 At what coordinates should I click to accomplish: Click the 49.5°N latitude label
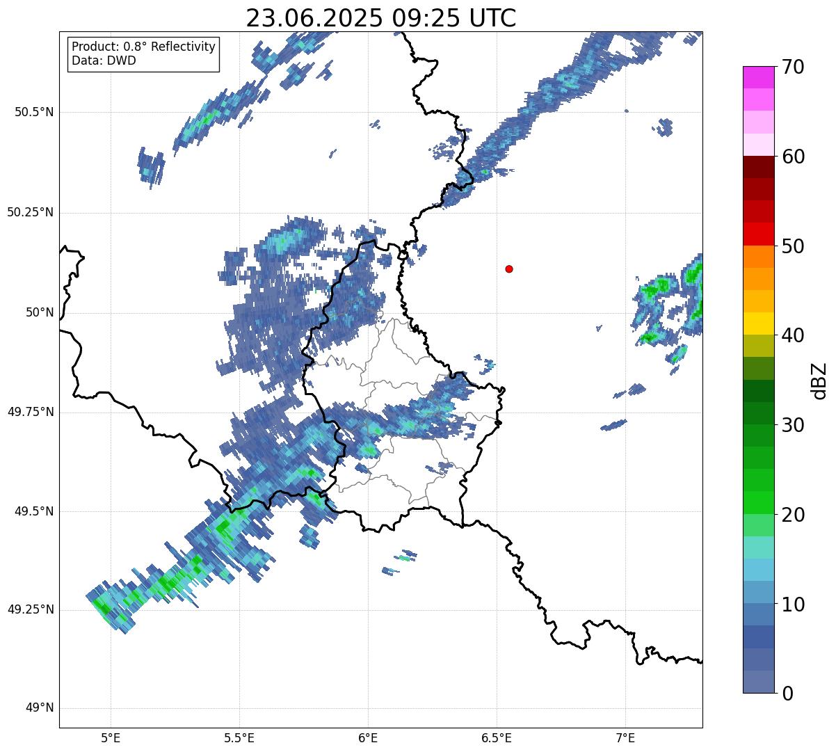(35, 512)
